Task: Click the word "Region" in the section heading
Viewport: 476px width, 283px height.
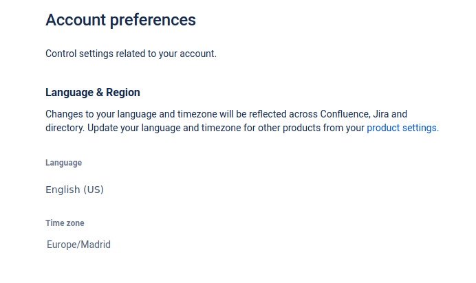Action: (123, 92)
